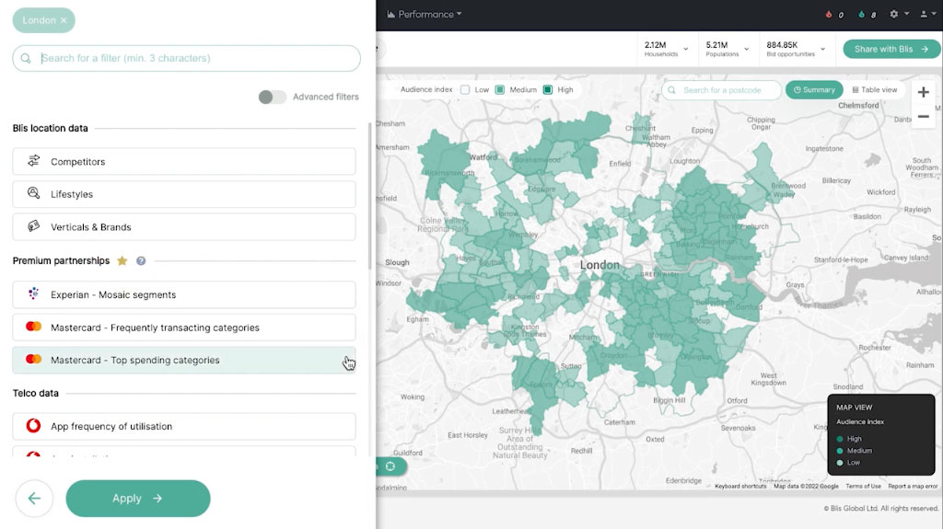The height and width of the screenshot is (529, 943).
Task: Zoom out on the map
Action: tap(923, 117)
